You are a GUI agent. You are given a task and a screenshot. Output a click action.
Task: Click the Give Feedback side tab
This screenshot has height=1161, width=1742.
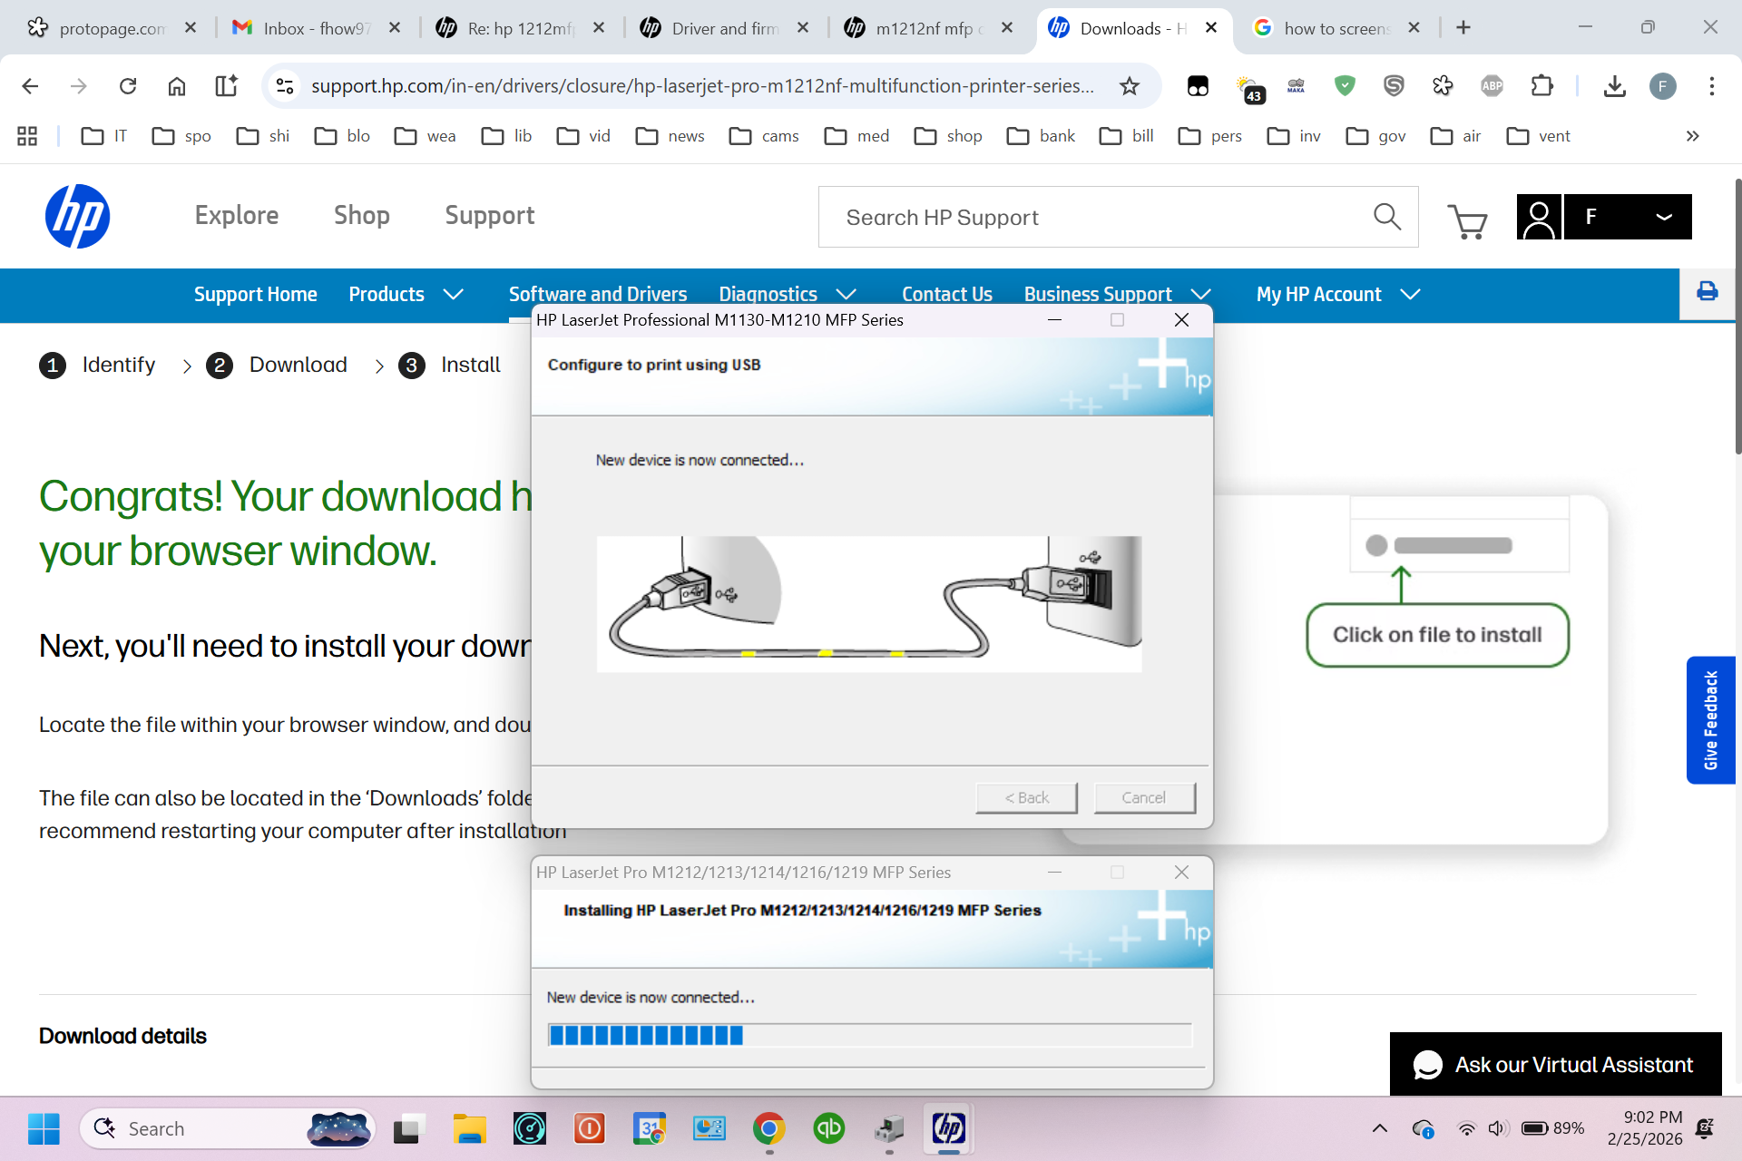[1710, 720]
